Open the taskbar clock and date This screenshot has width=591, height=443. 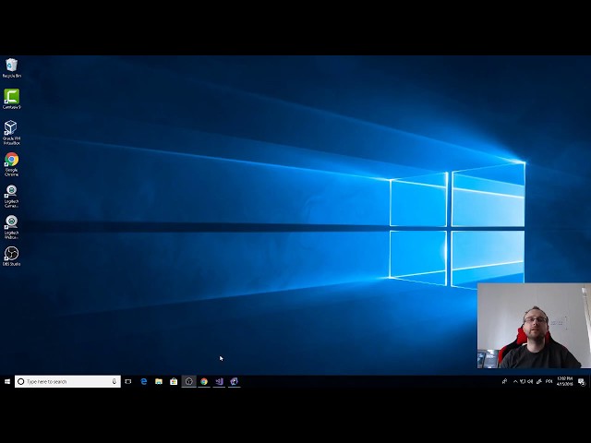pyautogui.click(x=564, y=381)
